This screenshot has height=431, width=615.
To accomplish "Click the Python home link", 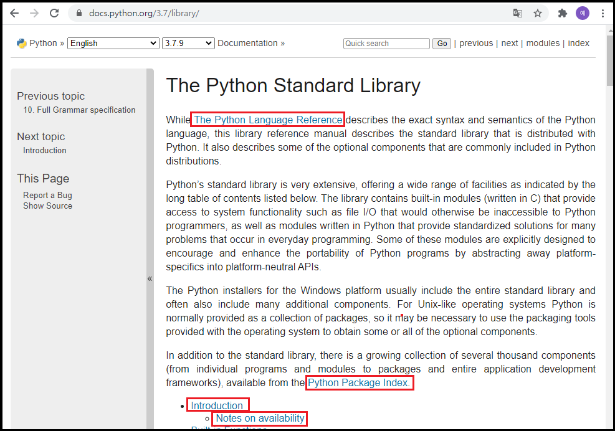I will point(43,43).
